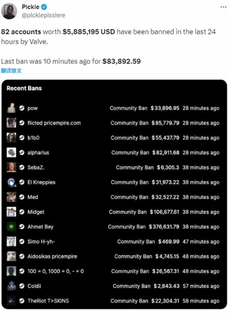The height and width of the screenshot is (314, 229).
Task: Click the Steam icon beside Ahmet Bey
Action: [x=22, y=227]
